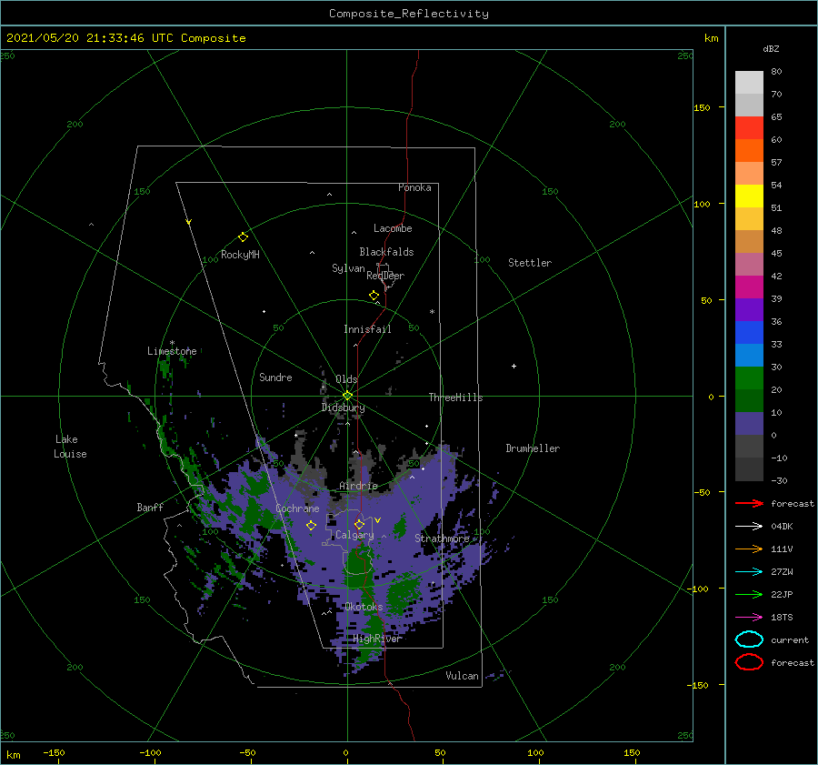Image resolution: width=818 pixels, height=765 pixels.
Task: Click the red 'forecast' ellipse icon
Action: click(x=749, y=662)
